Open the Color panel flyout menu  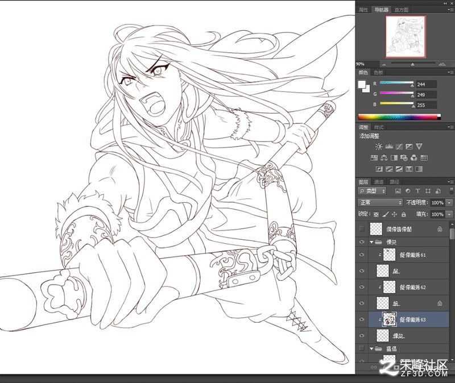coord(450,72)
